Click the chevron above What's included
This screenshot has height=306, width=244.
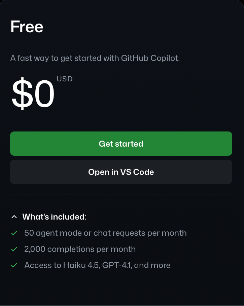coord(14,217)
